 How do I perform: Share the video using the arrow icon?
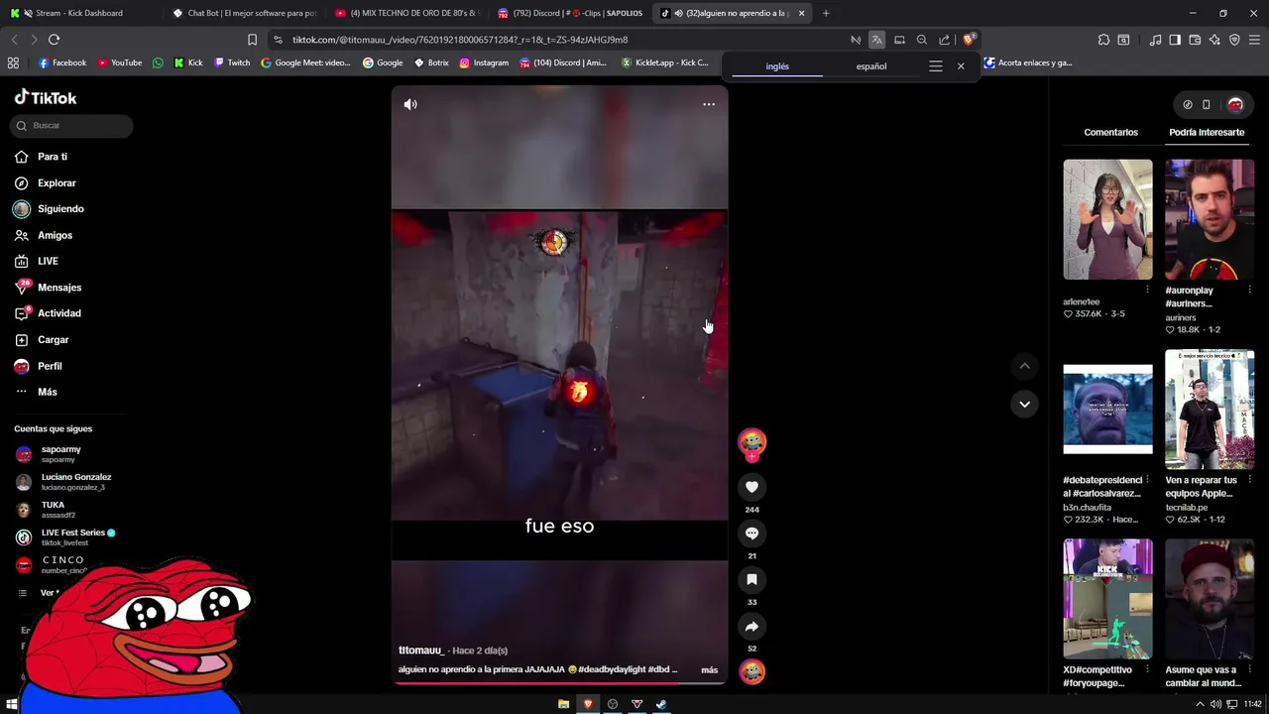(x=751, y=626)
